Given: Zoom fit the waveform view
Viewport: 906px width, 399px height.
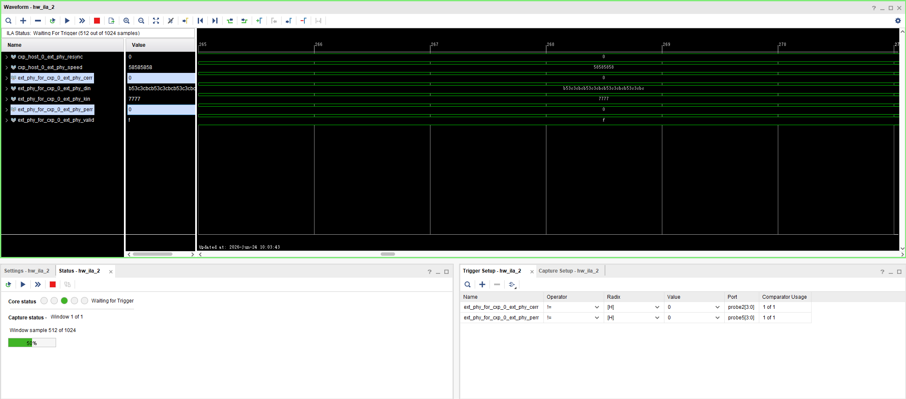Looking at the screenshot, I should (156, 21).
